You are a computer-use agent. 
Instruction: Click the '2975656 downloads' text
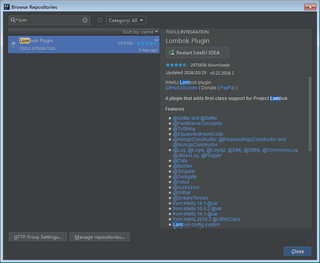click(x=210, y=65)
